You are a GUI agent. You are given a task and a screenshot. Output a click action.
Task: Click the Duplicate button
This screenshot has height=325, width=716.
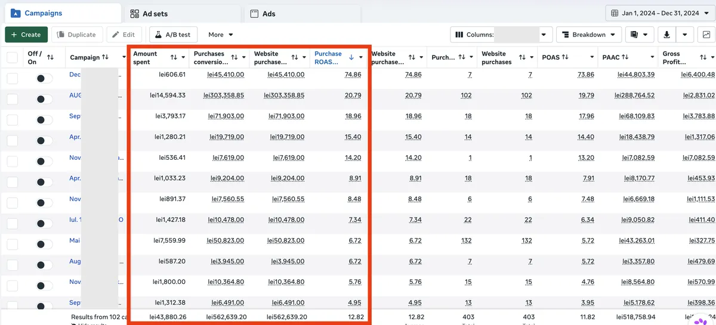click(x=78, y=35)
